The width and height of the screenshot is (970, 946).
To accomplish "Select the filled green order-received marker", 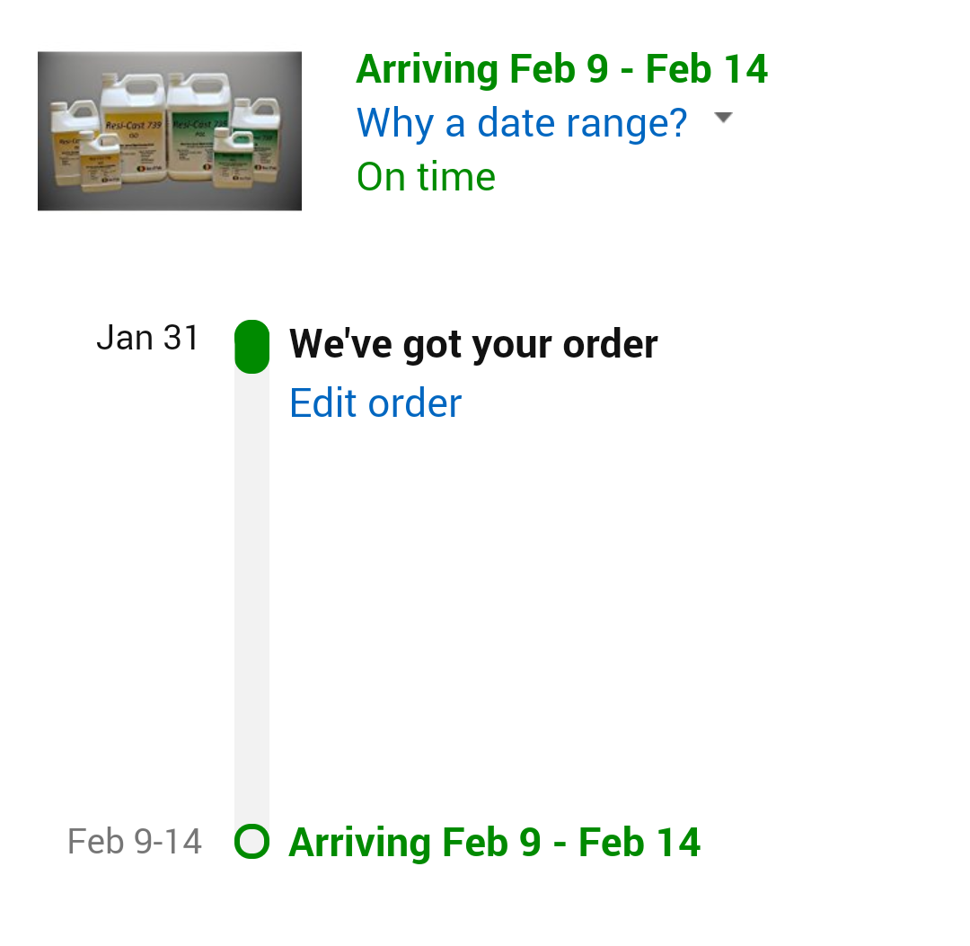I will click(x=251, y=347).
